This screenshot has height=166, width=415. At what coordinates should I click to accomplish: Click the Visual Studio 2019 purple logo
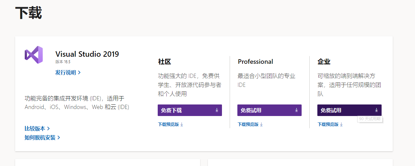pyautogui.click(x=34, y=55)
